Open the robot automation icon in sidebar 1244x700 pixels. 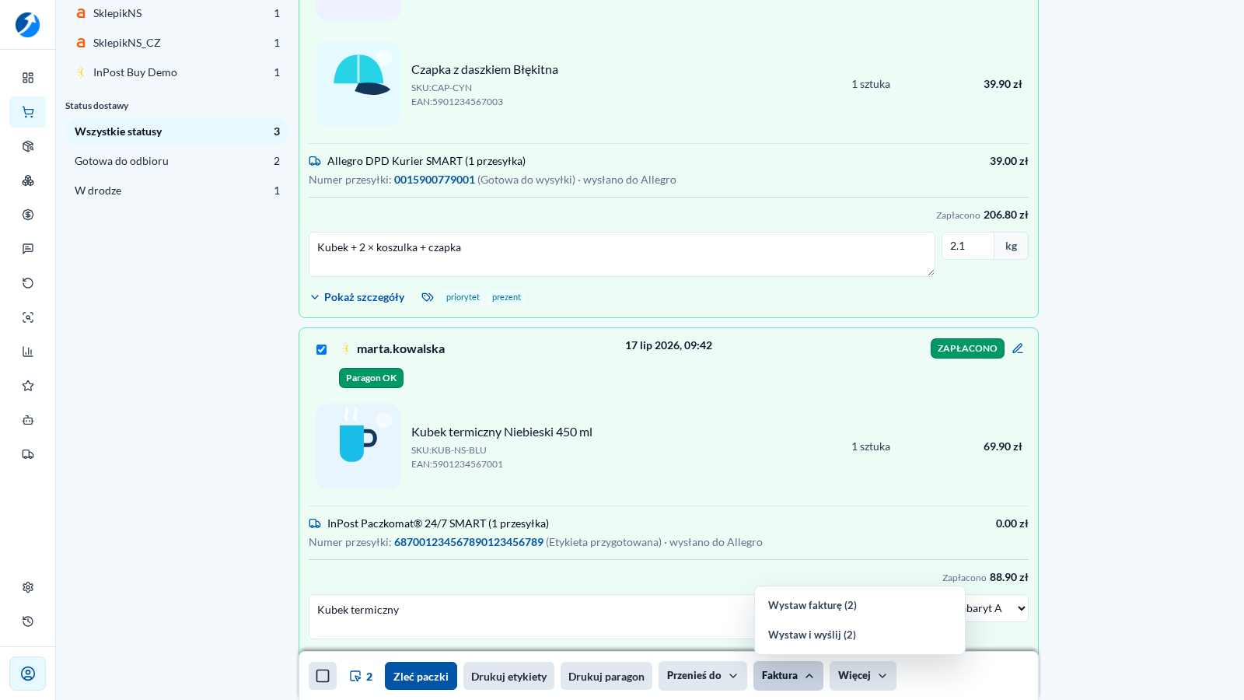click(x=28, y=420)
